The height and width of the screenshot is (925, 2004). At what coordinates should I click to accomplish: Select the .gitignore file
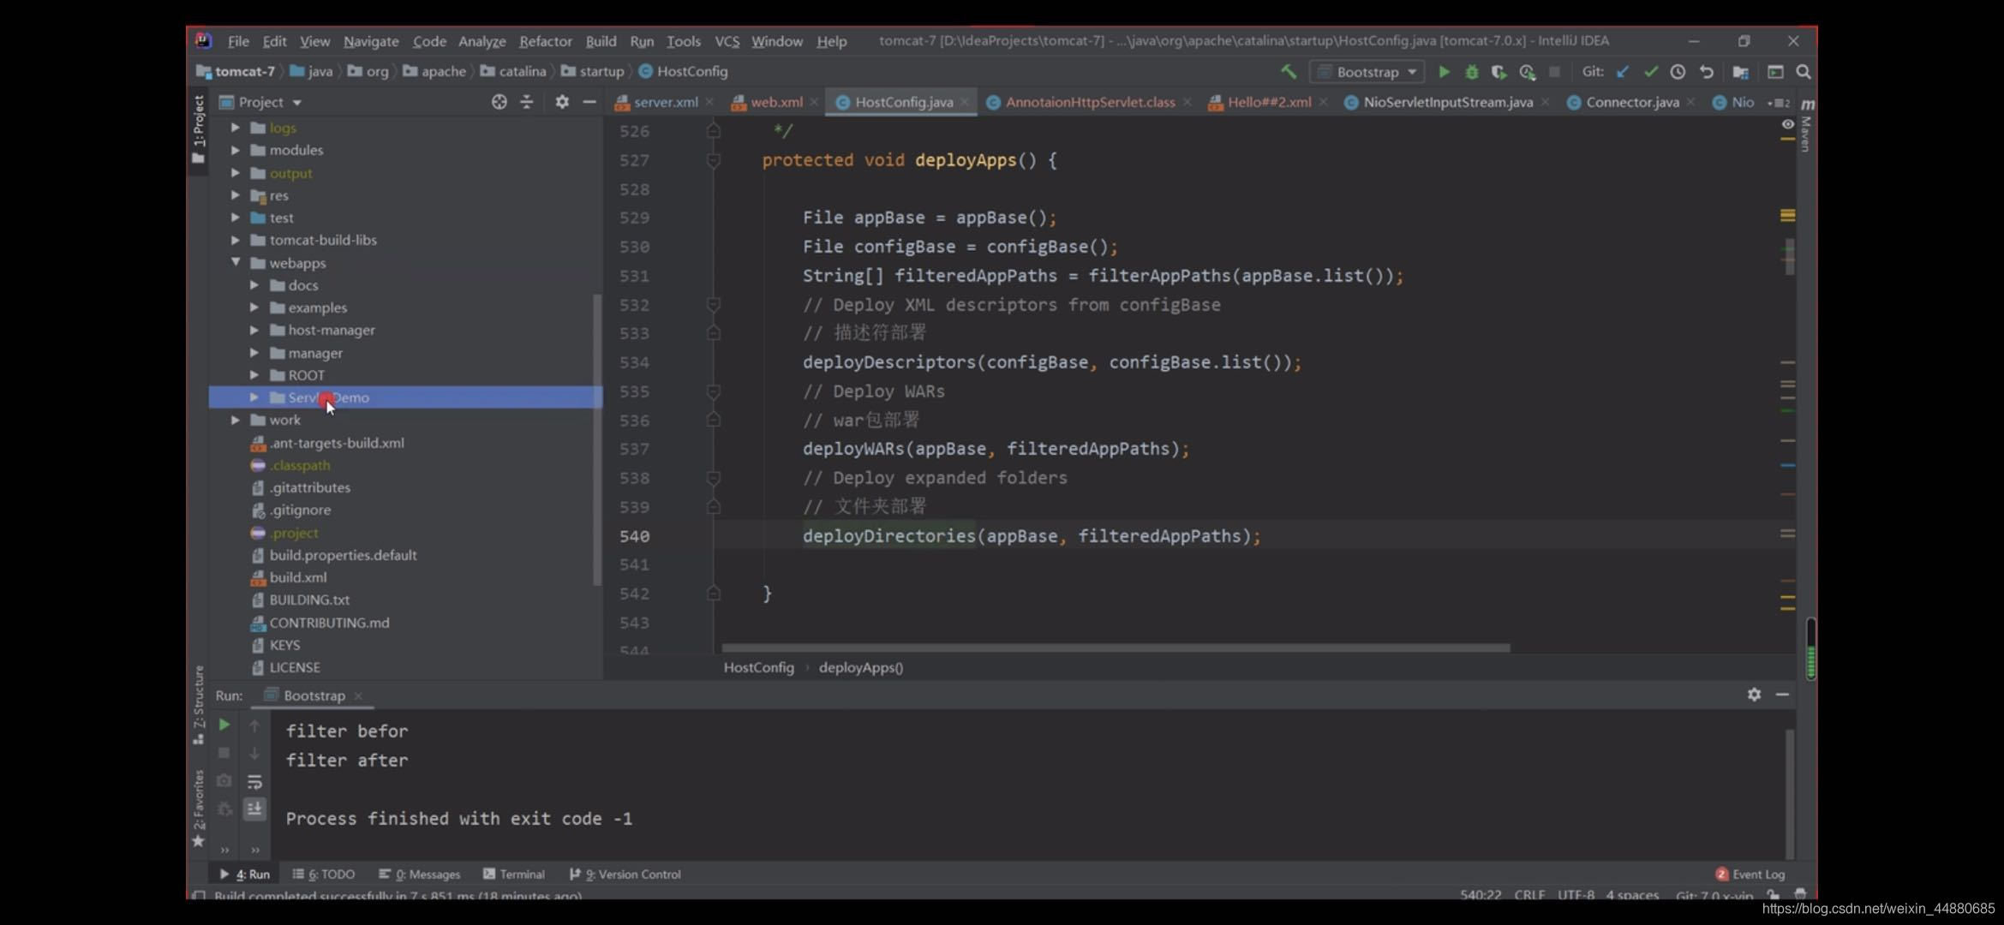click(x=300, y=510)
